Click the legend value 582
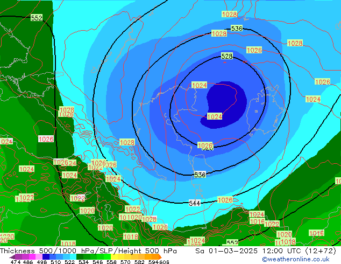The image size is (341, 264). (x=139, y=262)
